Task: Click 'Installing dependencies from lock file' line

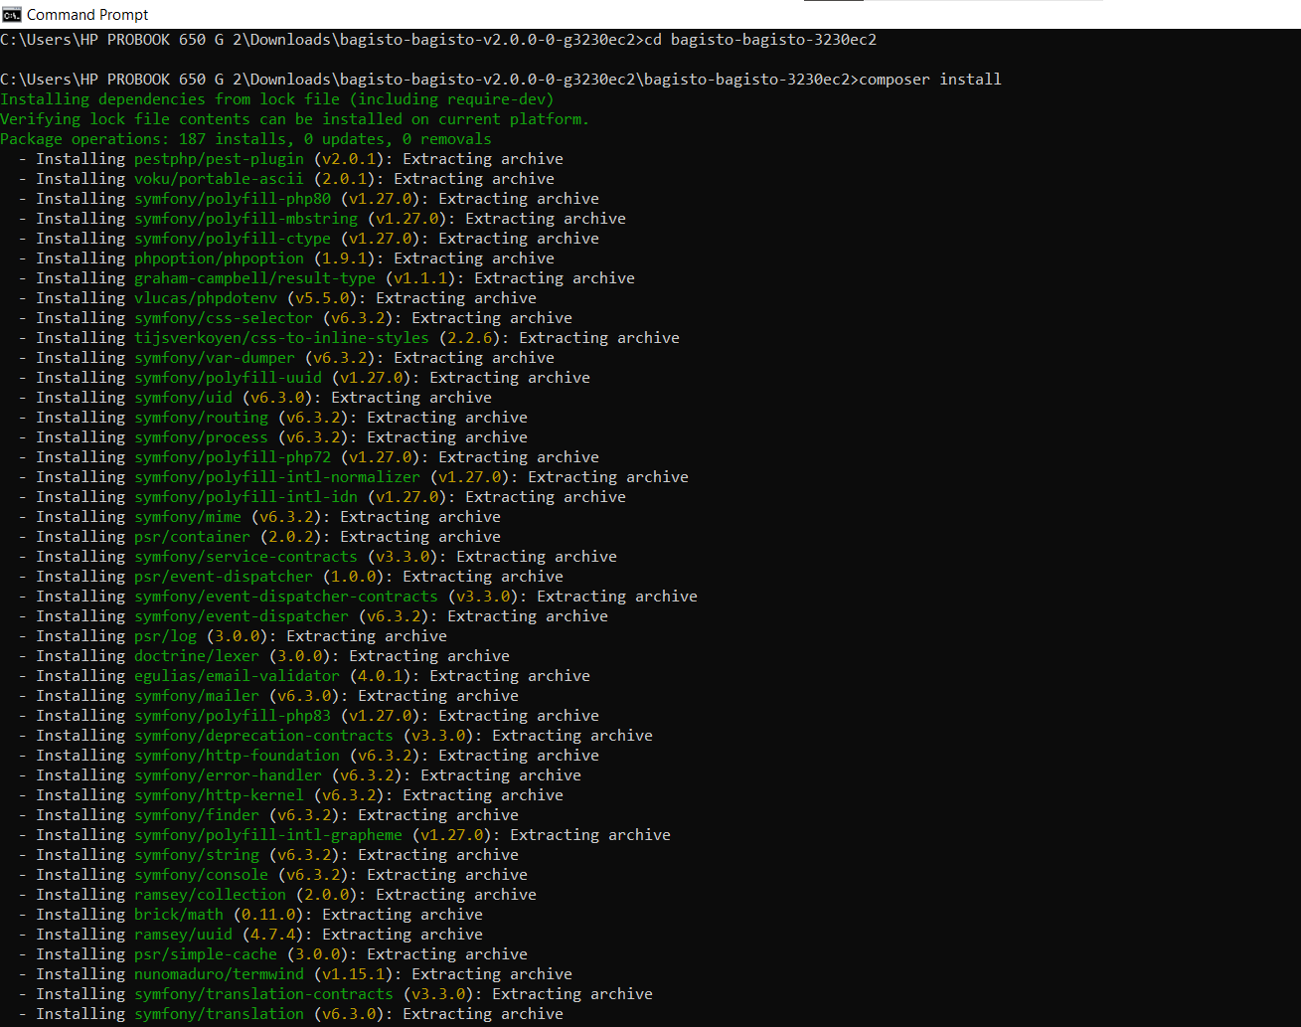Action: click(277, 99)
